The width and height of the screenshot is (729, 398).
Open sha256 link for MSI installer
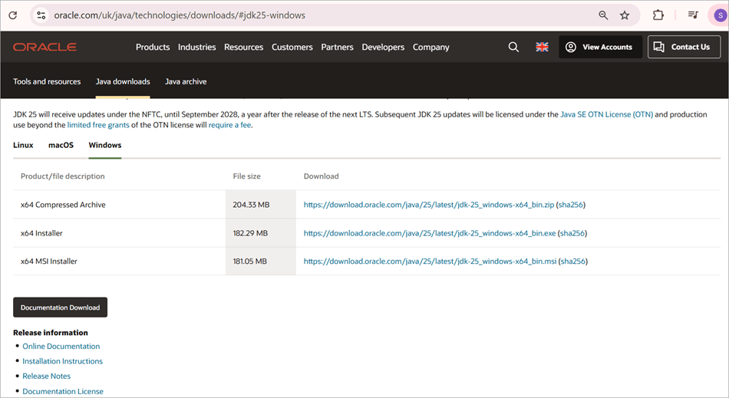pyautogui.click(x=572, y=261)
